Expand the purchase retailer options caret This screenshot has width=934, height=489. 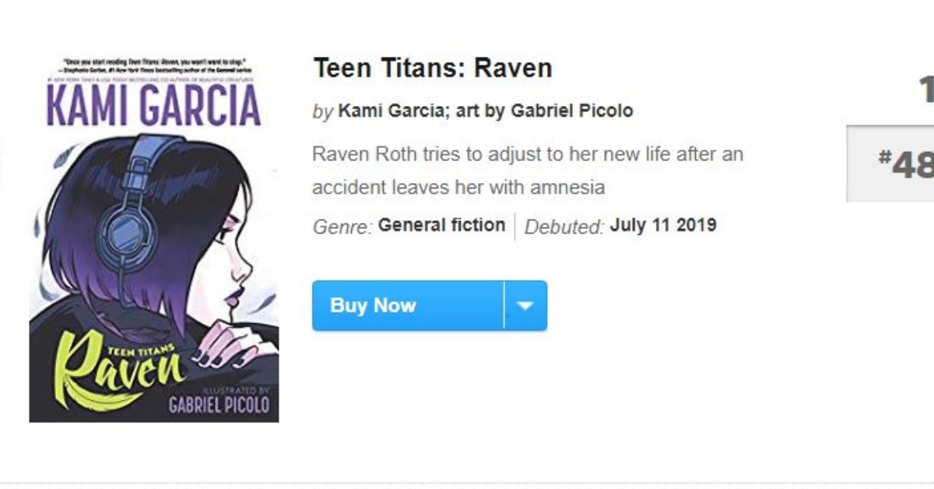(528, 305)
